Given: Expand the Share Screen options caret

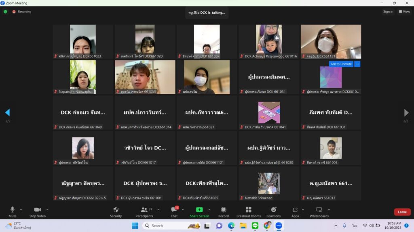Looking at the screenshot, I should tap(209, 209).
